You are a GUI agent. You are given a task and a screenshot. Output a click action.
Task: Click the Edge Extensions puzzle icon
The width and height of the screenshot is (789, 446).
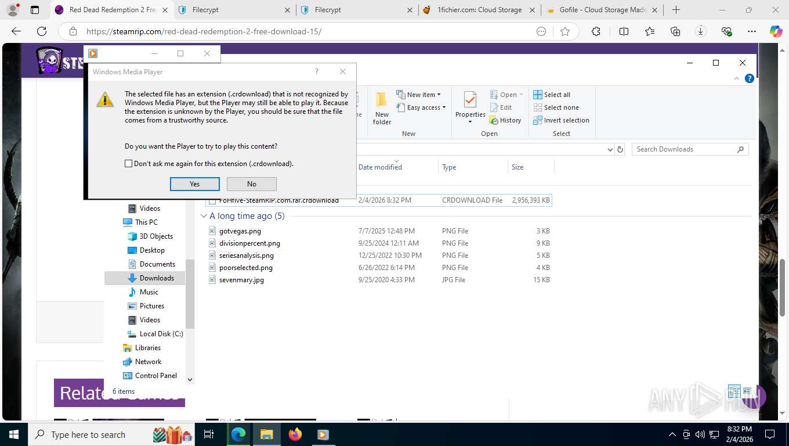[596, 31]
